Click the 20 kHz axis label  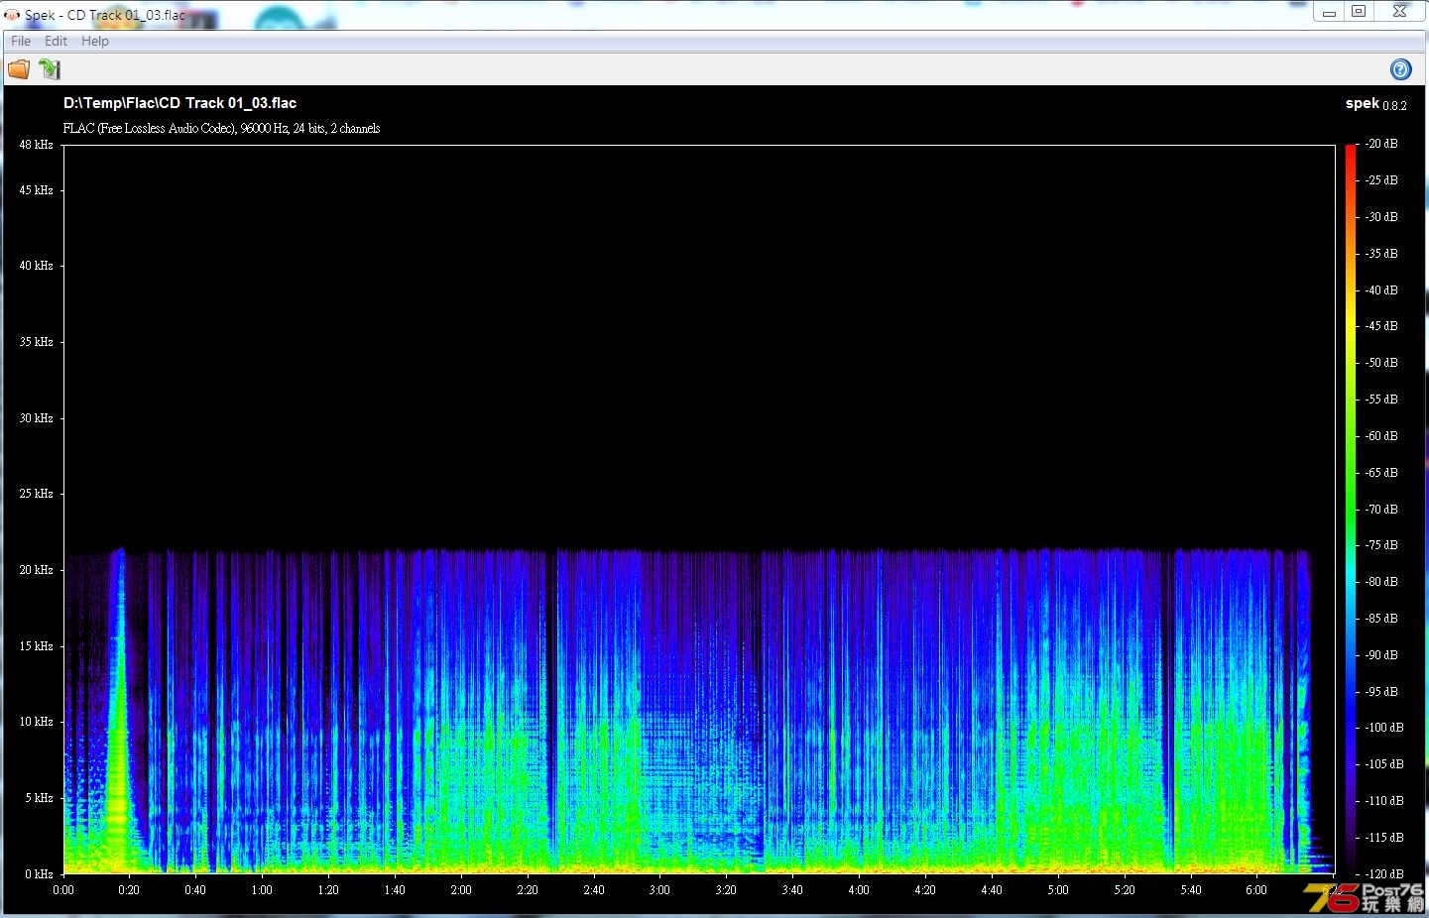[x=36, y=570]
